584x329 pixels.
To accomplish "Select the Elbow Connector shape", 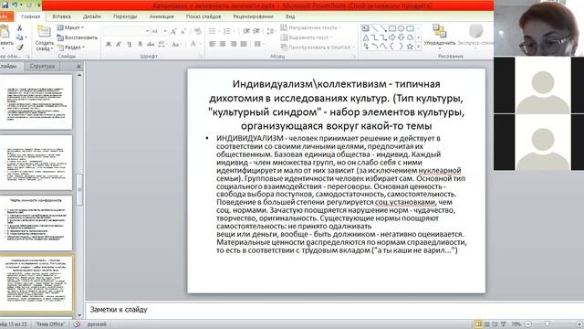I will pos(374,37).
